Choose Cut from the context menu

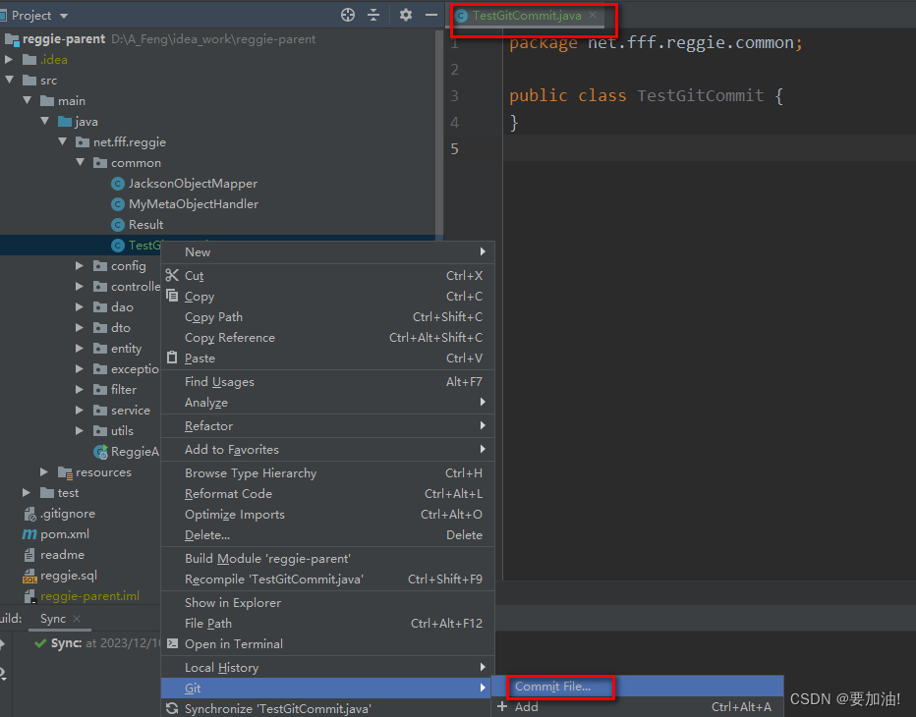[x=327, y=276]
